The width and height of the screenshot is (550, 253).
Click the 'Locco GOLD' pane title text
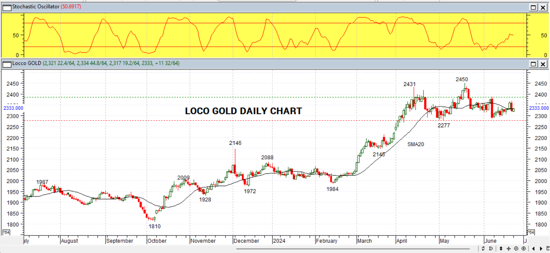pyautogui.click(x=27, y=63)
